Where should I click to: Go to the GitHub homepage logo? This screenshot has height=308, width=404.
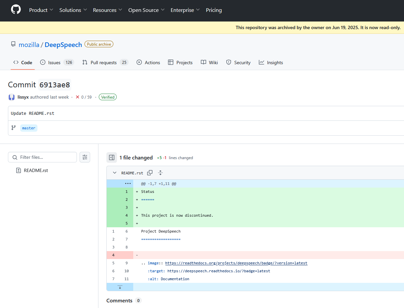[16, 10]
